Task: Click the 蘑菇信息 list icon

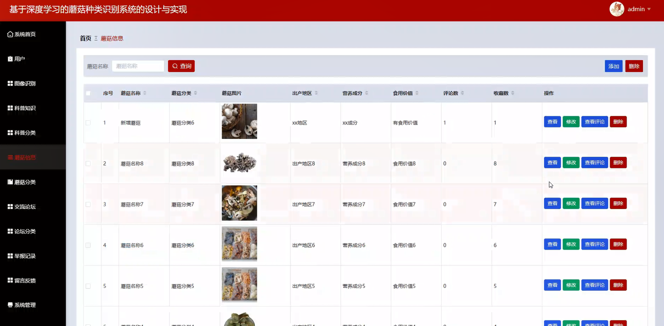Action: pyautogui.click(x=10, y=157)
